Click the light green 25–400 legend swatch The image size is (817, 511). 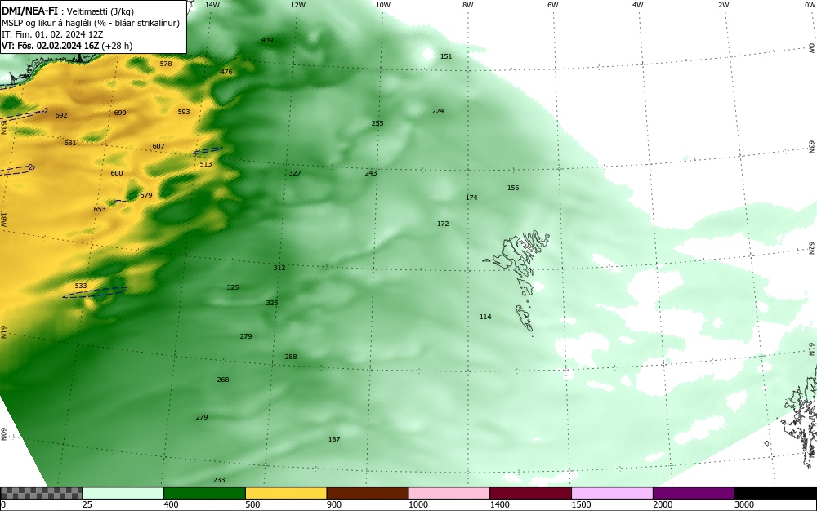click(x=123, y=493)
